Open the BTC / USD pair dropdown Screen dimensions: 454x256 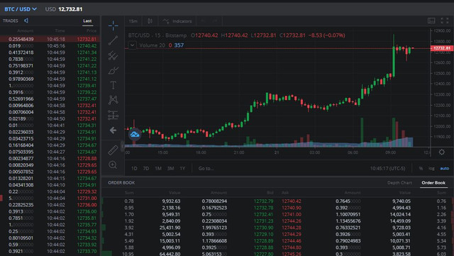21,9
